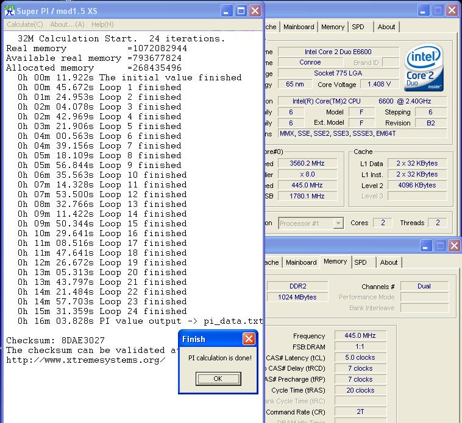The image size is (462, 423).
Task: Switch to Memory tab in upper CPU-Z window
Action: click(x=333, y=27)
